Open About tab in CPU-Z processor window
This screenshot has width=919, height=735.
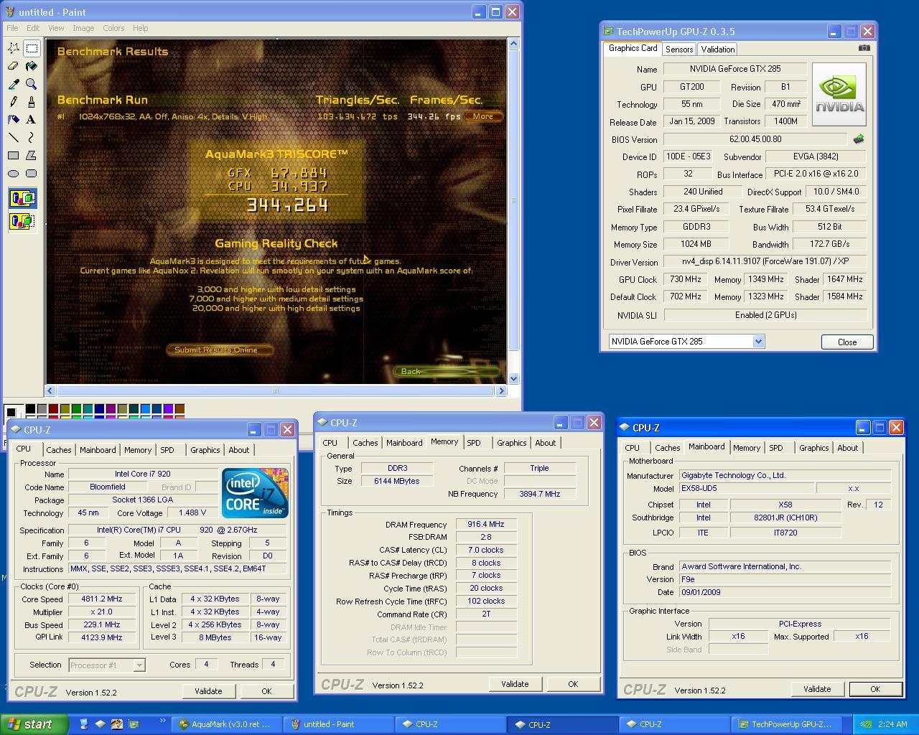[x=239, y=450]
